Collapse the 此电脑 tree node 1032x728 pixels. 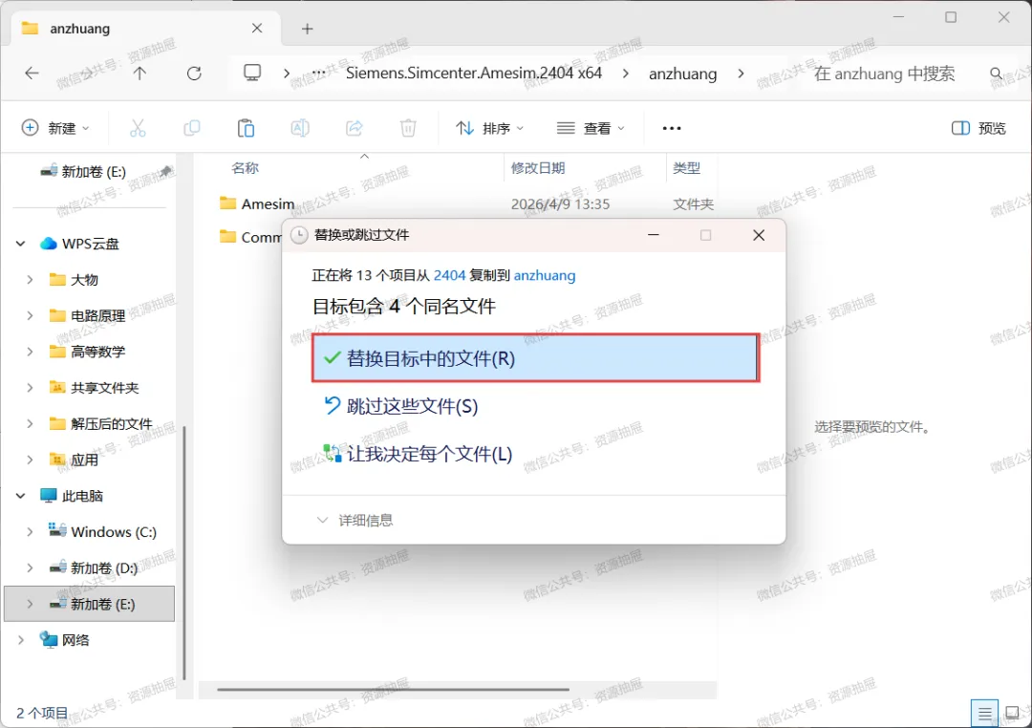click(20, 496)
